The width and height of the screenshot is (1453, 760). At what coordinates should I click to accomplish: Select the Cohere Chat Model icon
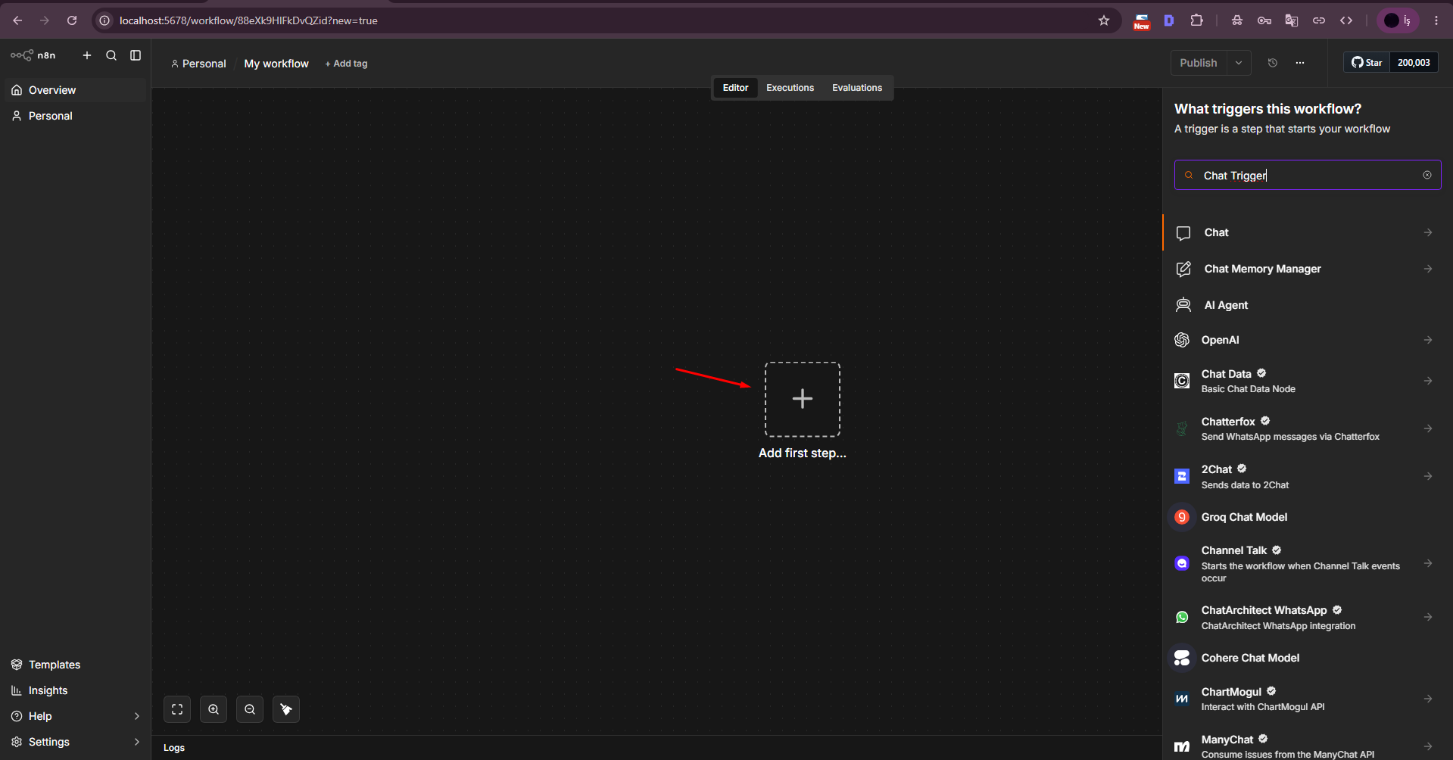pos(1182,658)
